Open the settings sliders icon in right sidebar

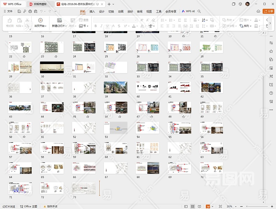pos(271,43)
